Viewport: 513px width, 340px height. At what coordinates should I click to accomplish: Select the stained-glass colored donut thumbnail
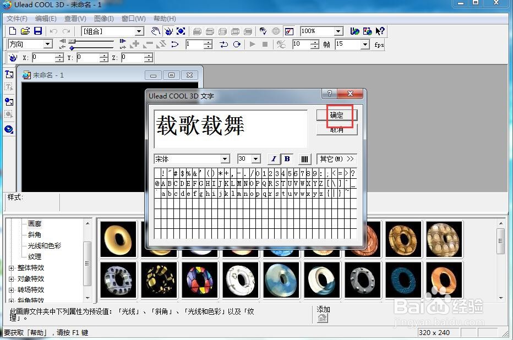200,280
